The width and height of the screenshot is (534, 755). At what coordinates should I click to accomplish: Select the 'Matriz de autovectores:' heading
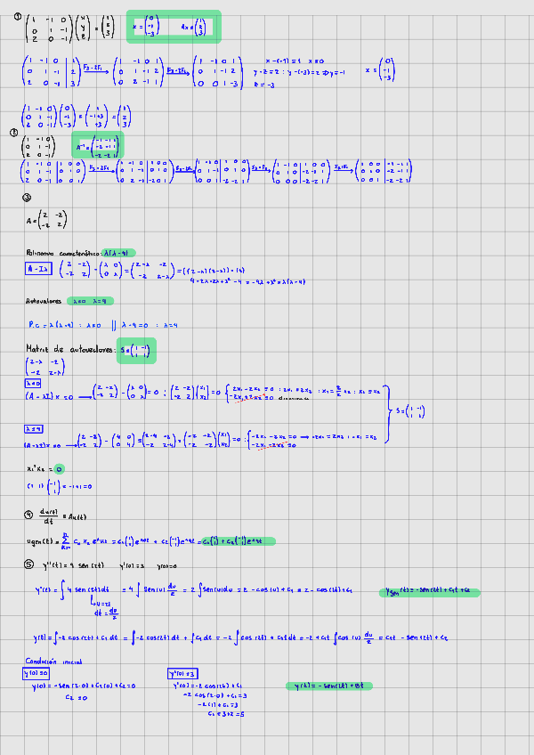point(70,349)
